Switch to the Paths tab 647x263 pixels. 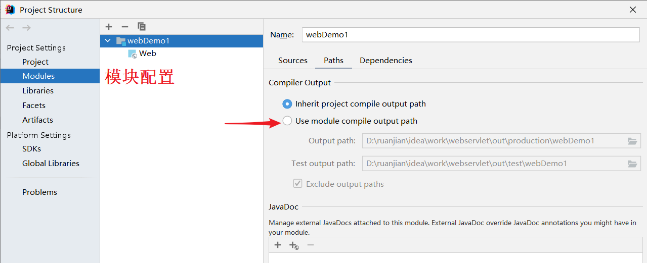pos(334,61)
